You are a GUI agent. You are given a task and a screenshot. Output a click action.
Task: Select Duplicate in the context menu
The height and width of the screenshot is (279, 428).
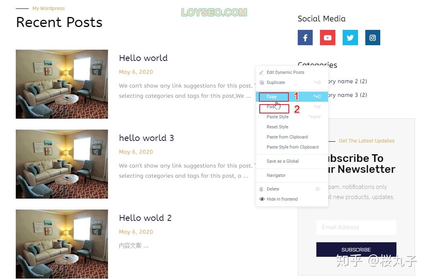[x=275, y=82]
